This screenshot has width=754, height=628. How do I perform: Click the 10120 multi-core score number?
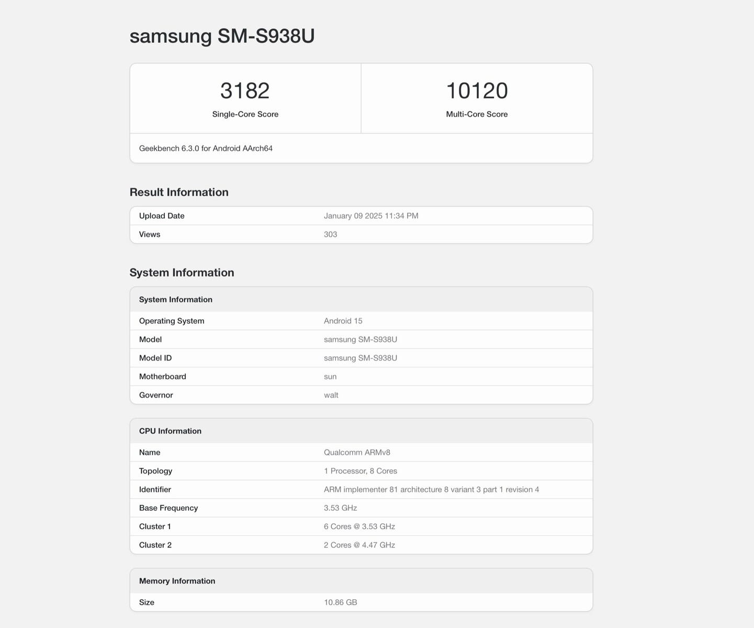click(x=477, y=91)
